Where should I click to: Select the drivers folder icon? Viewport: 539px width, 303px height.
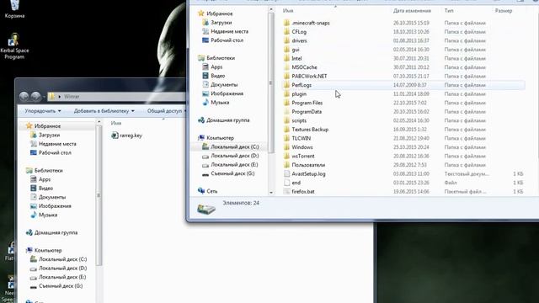coord(286,41)
